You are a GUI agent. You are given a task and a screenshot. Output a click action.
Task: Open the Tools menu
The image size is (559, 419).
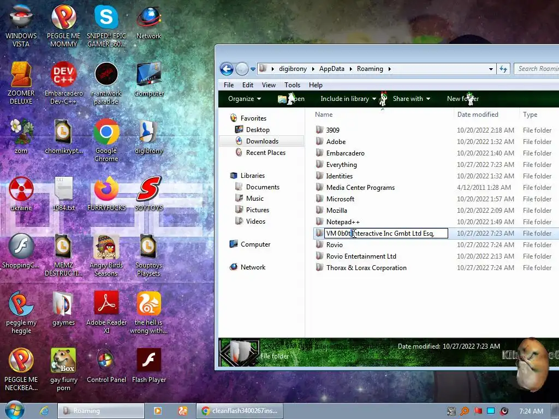[293, 85]
